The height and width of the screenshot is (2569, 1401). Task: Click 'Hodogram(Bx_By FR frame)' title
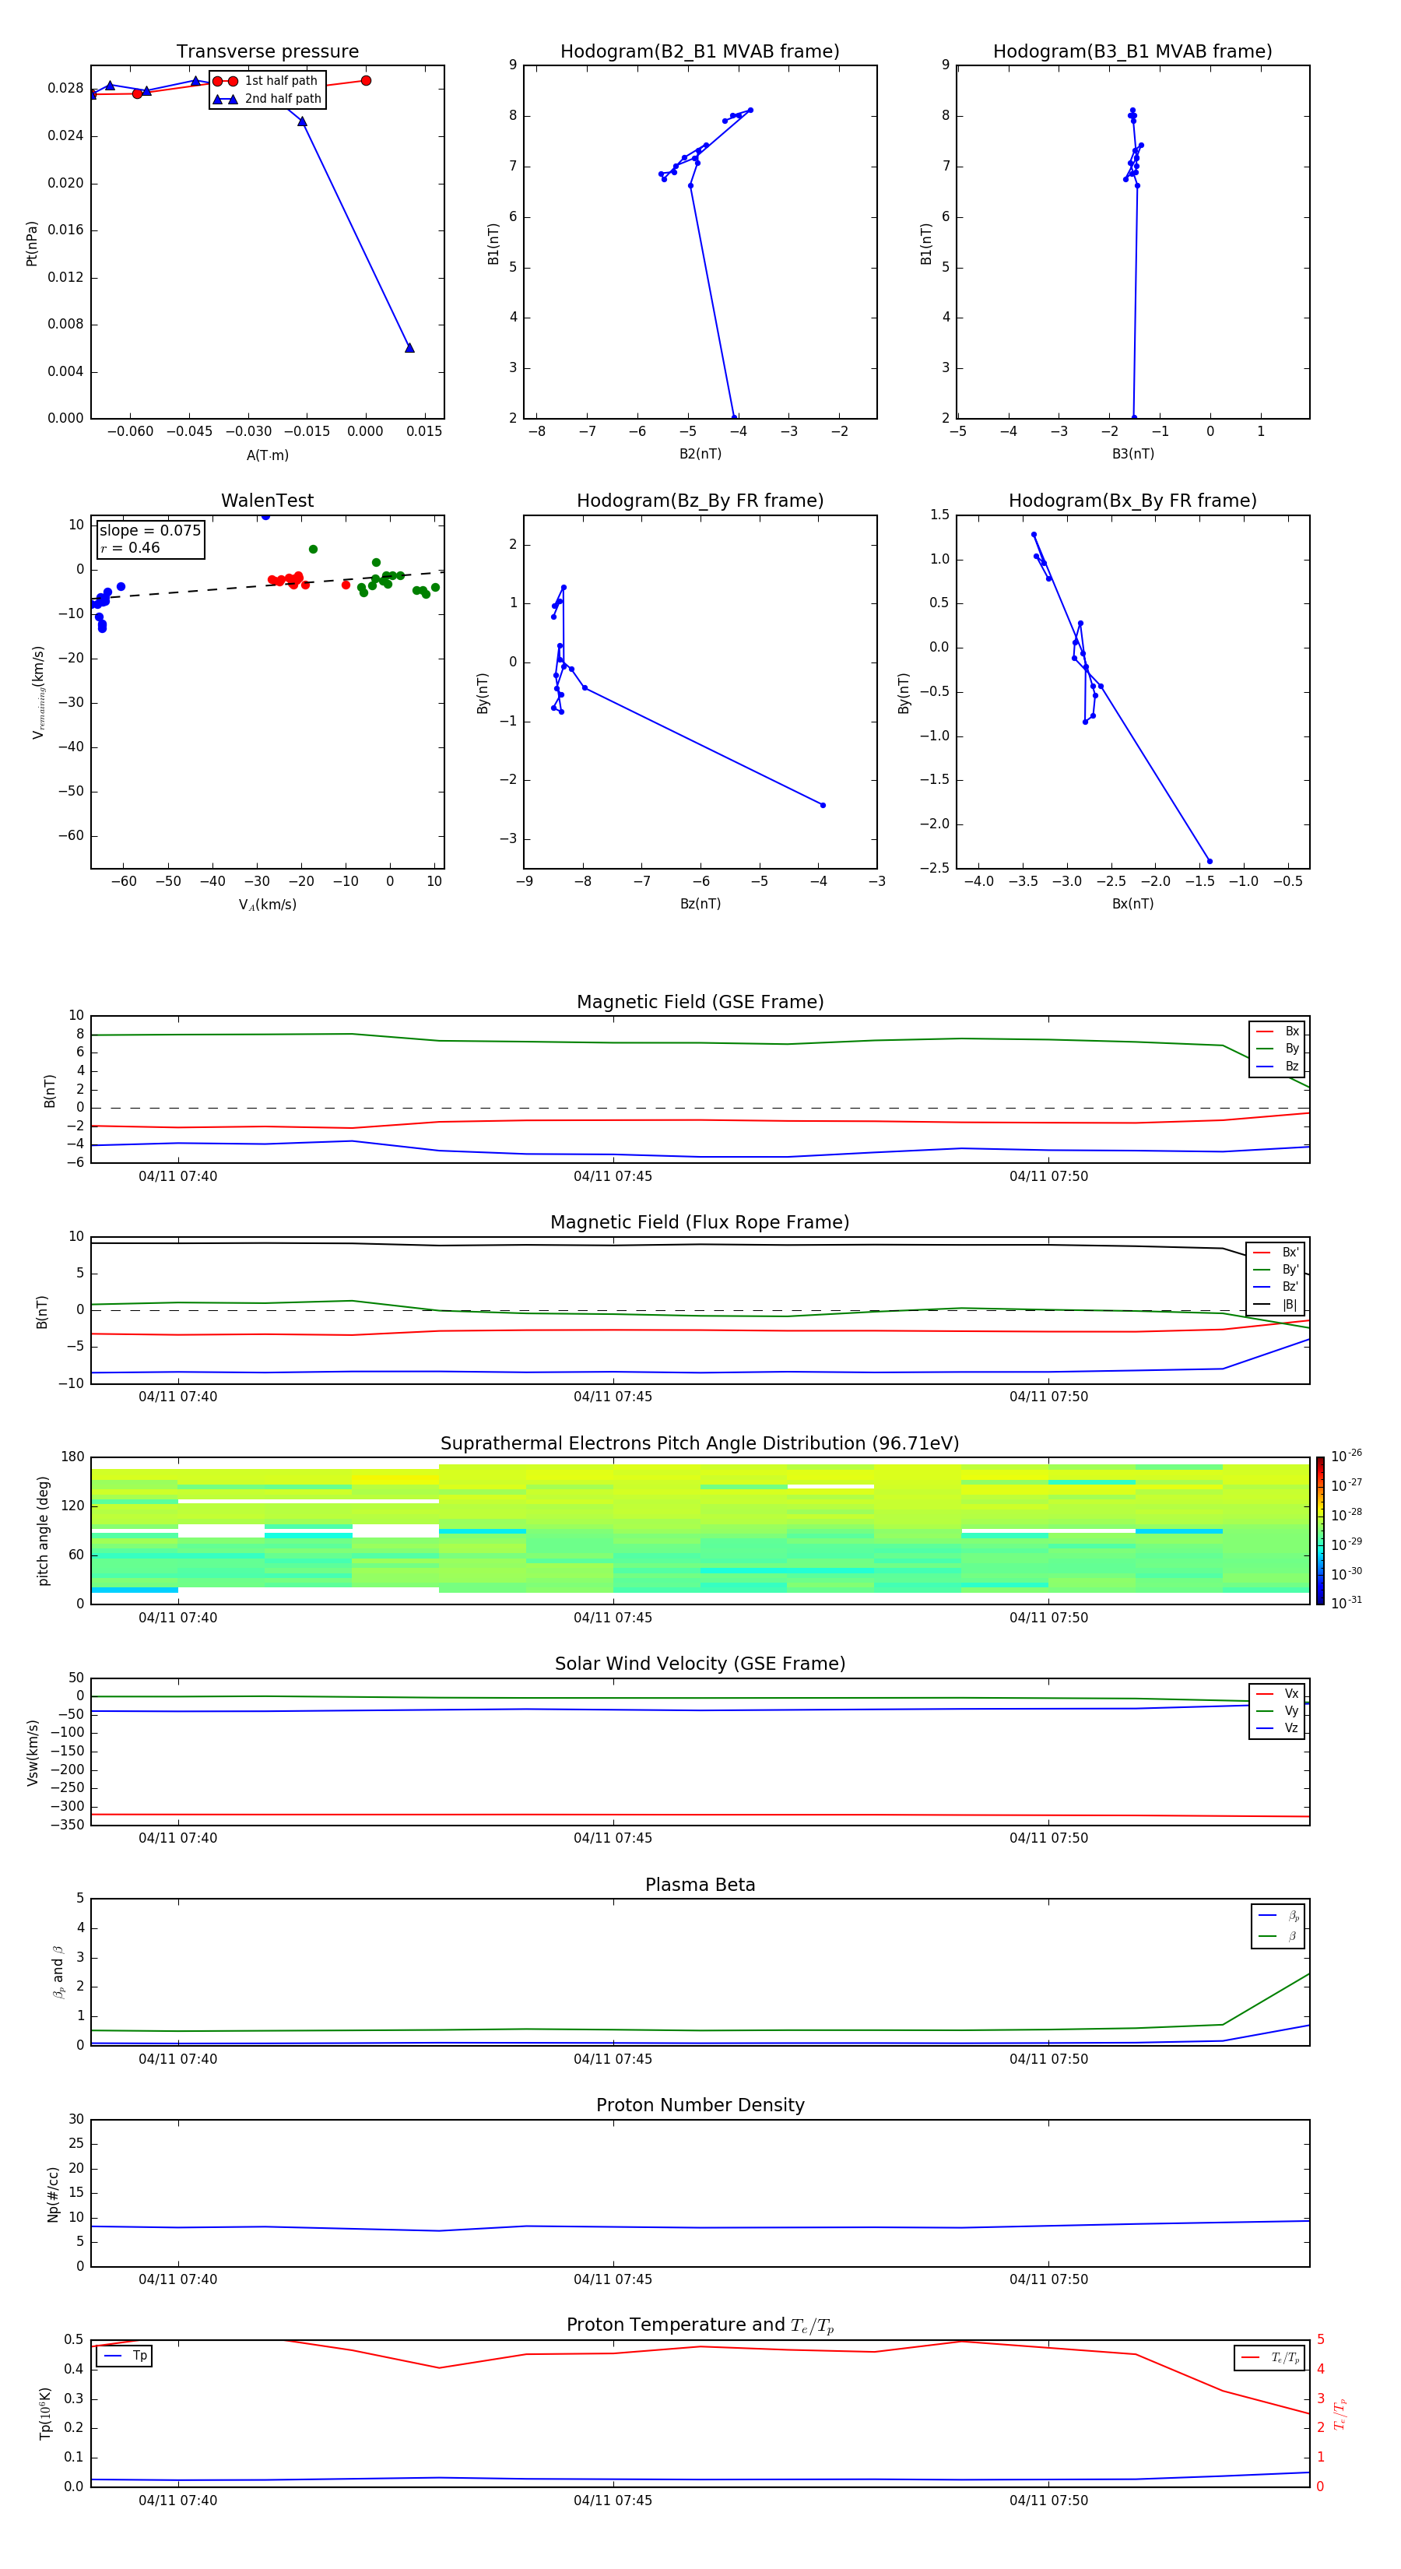1132,501
